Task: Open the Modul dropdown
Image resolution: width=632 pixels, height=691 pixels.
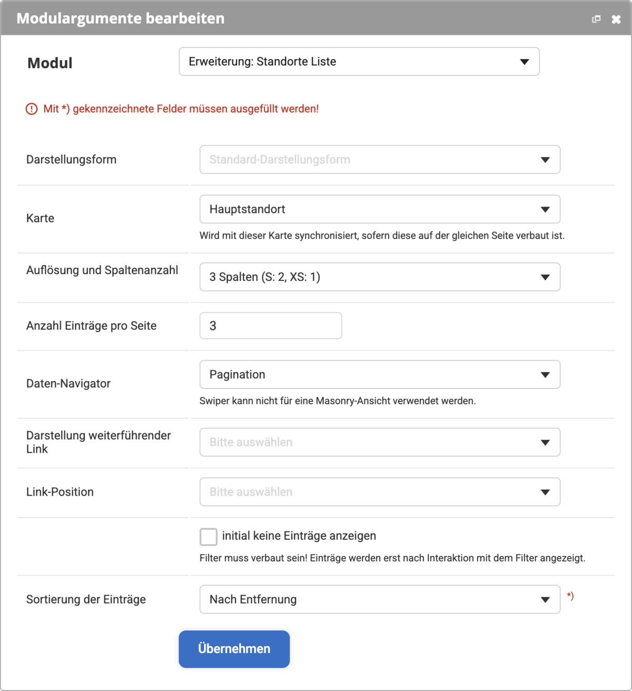Action: tap(359, 62)
